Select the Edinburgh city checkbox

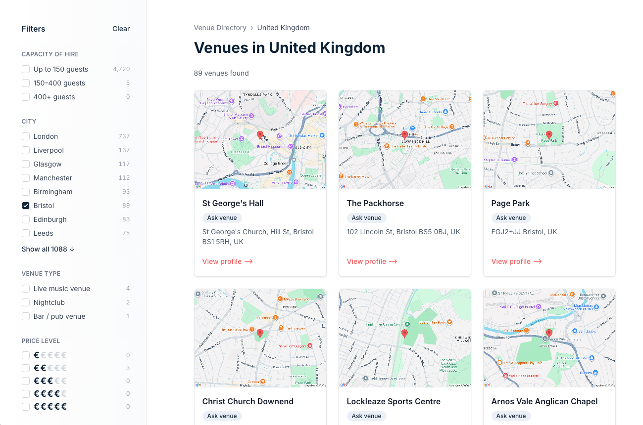(x=26, y=219)
